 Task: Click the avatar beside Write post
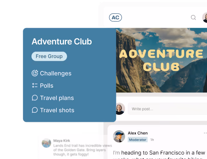click(120, 109)
